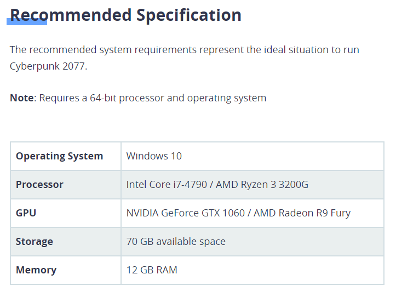This screenshot has width=396, height=303.
Task: Click the AMD Radeon R9 Fury text
Action: coord(302,213)
